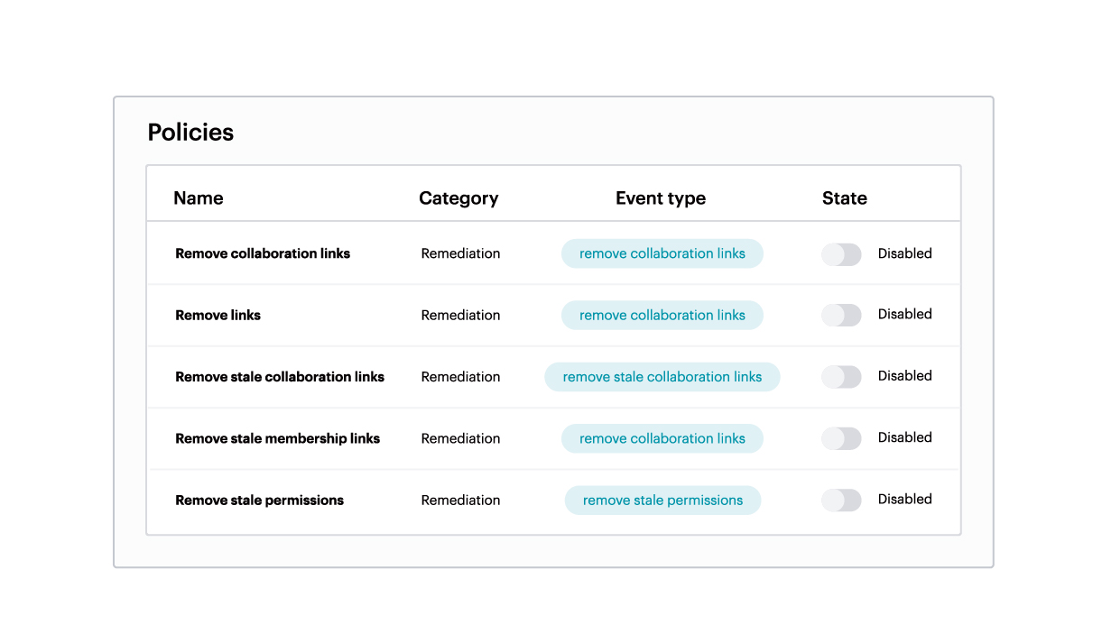Image resolution: width=1102 pixels, height=643 pixels.
Task: Sort table by the Name column header
Action: tap(198, 198)
